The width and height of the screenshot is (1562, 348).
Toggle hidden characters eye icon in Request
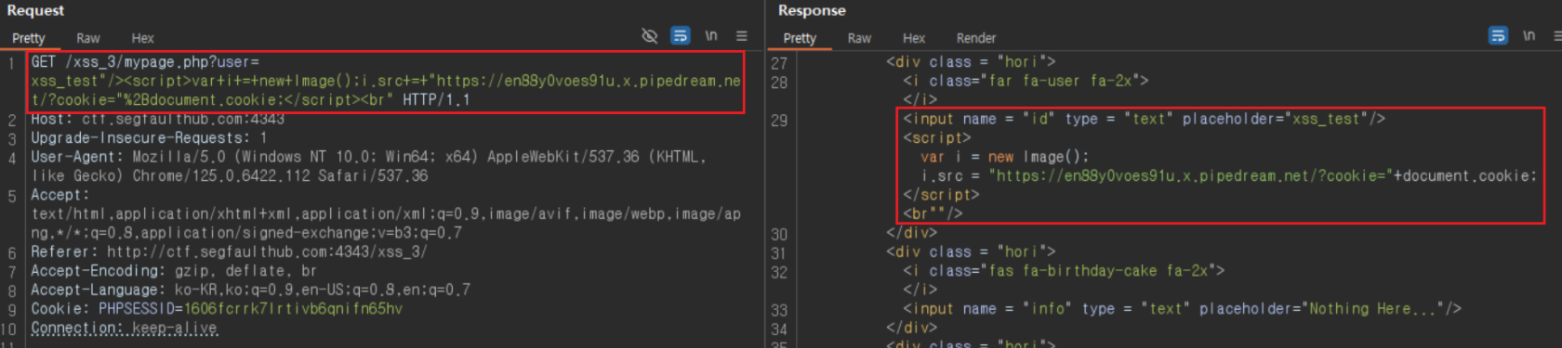pyautogui.click(x=649, y=36)
